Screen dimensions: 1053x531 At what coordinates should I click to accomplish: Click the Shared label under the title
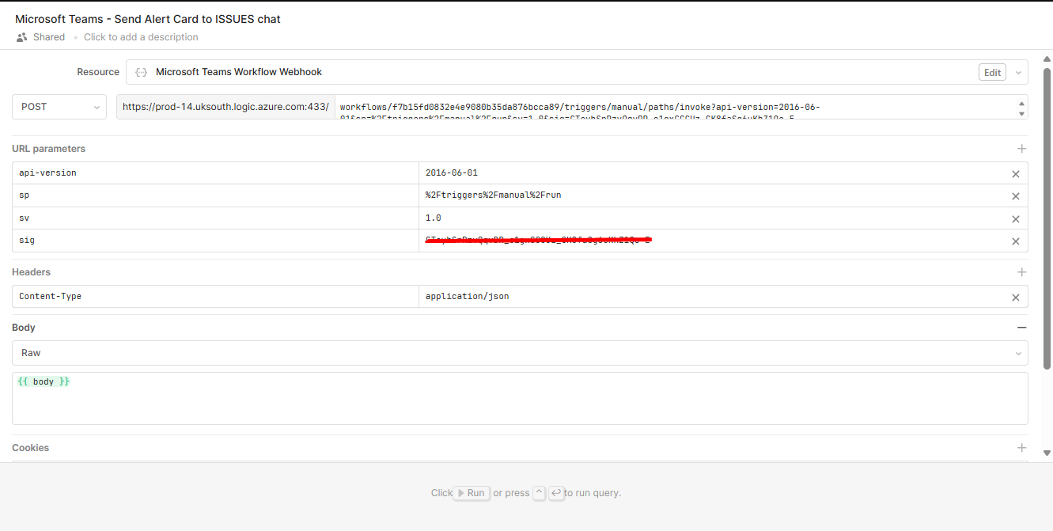[49, 37]
